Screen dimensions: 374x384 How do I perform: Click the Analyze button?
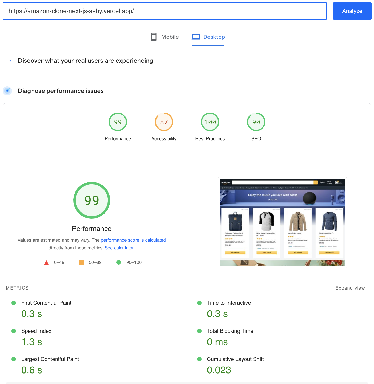pyautogui.click(x=352, y=11)
